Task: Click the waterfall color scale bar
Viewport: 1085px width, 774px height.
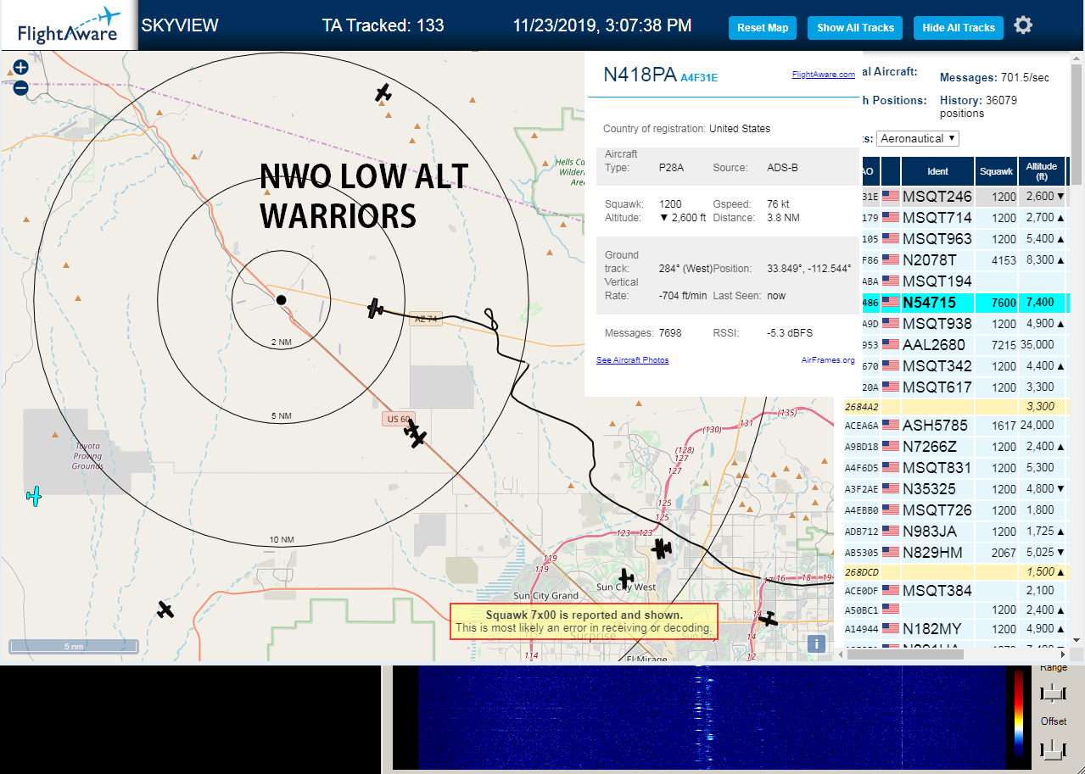Action: tap(1018, 713)
